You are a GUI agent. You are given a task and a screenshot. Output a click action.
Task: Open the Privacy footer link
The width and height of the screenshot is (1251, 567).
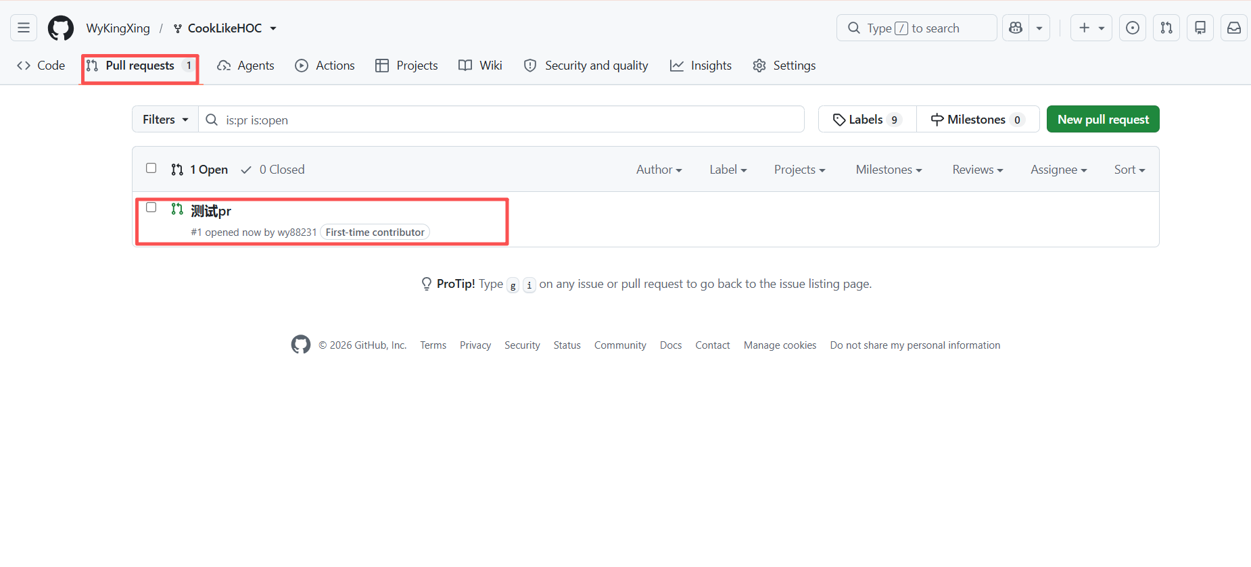475,345
